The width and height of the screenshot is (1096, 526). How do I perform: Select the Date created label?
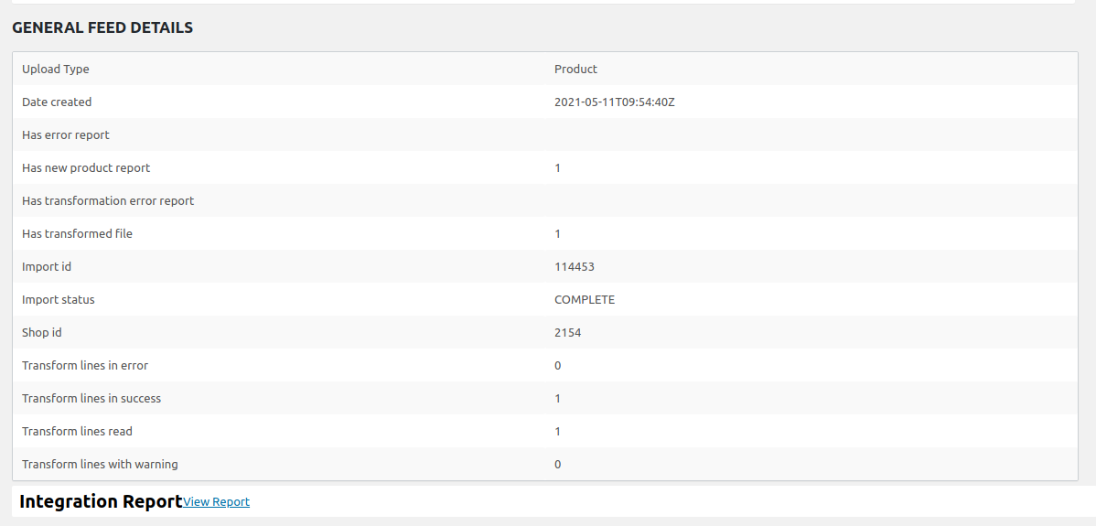click(x=57, y=102)
